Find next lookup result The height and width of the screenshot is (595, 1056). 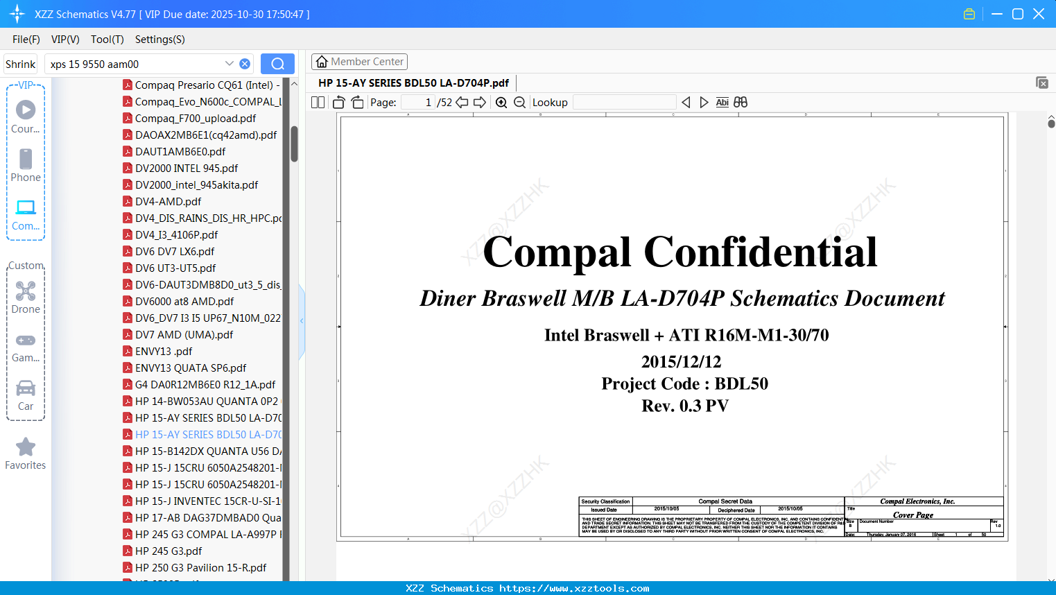point(704,102)
